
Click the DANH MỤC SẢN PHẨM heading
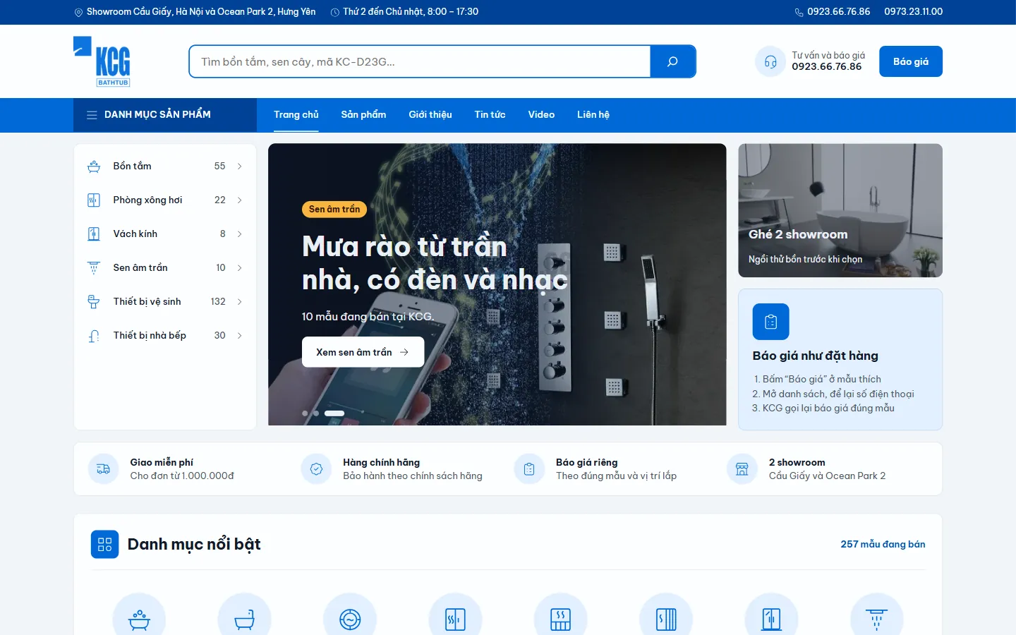pyautogui.click(x=157, y=115)
